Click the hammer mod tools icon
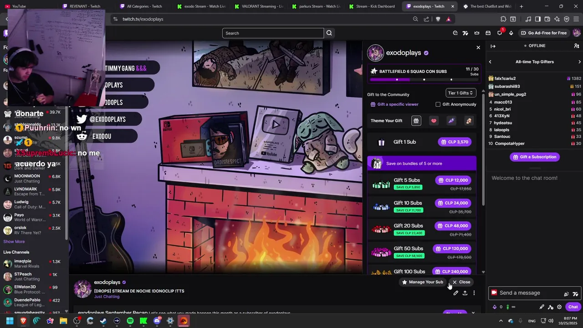 [551, 307]
